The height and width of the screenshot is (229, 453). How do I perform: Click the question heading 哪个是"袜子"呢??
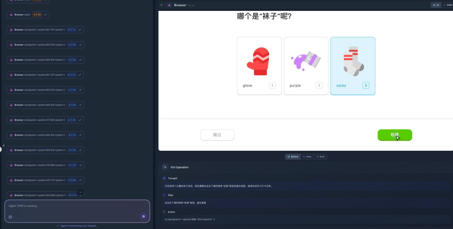(264, 16)
